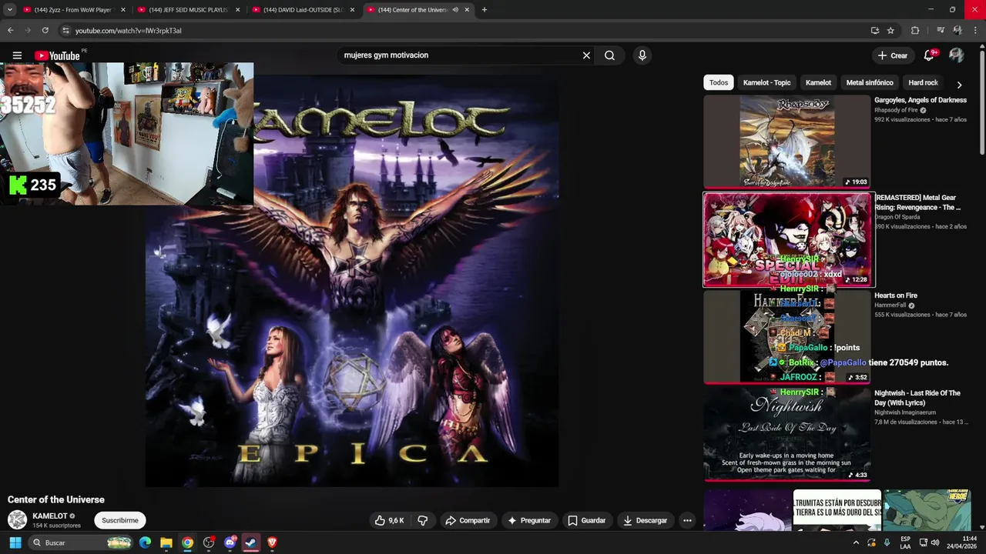The width and height of the screenshot is (986, 554).
Task: Dislike the video
Action: (x=422, y=520)
